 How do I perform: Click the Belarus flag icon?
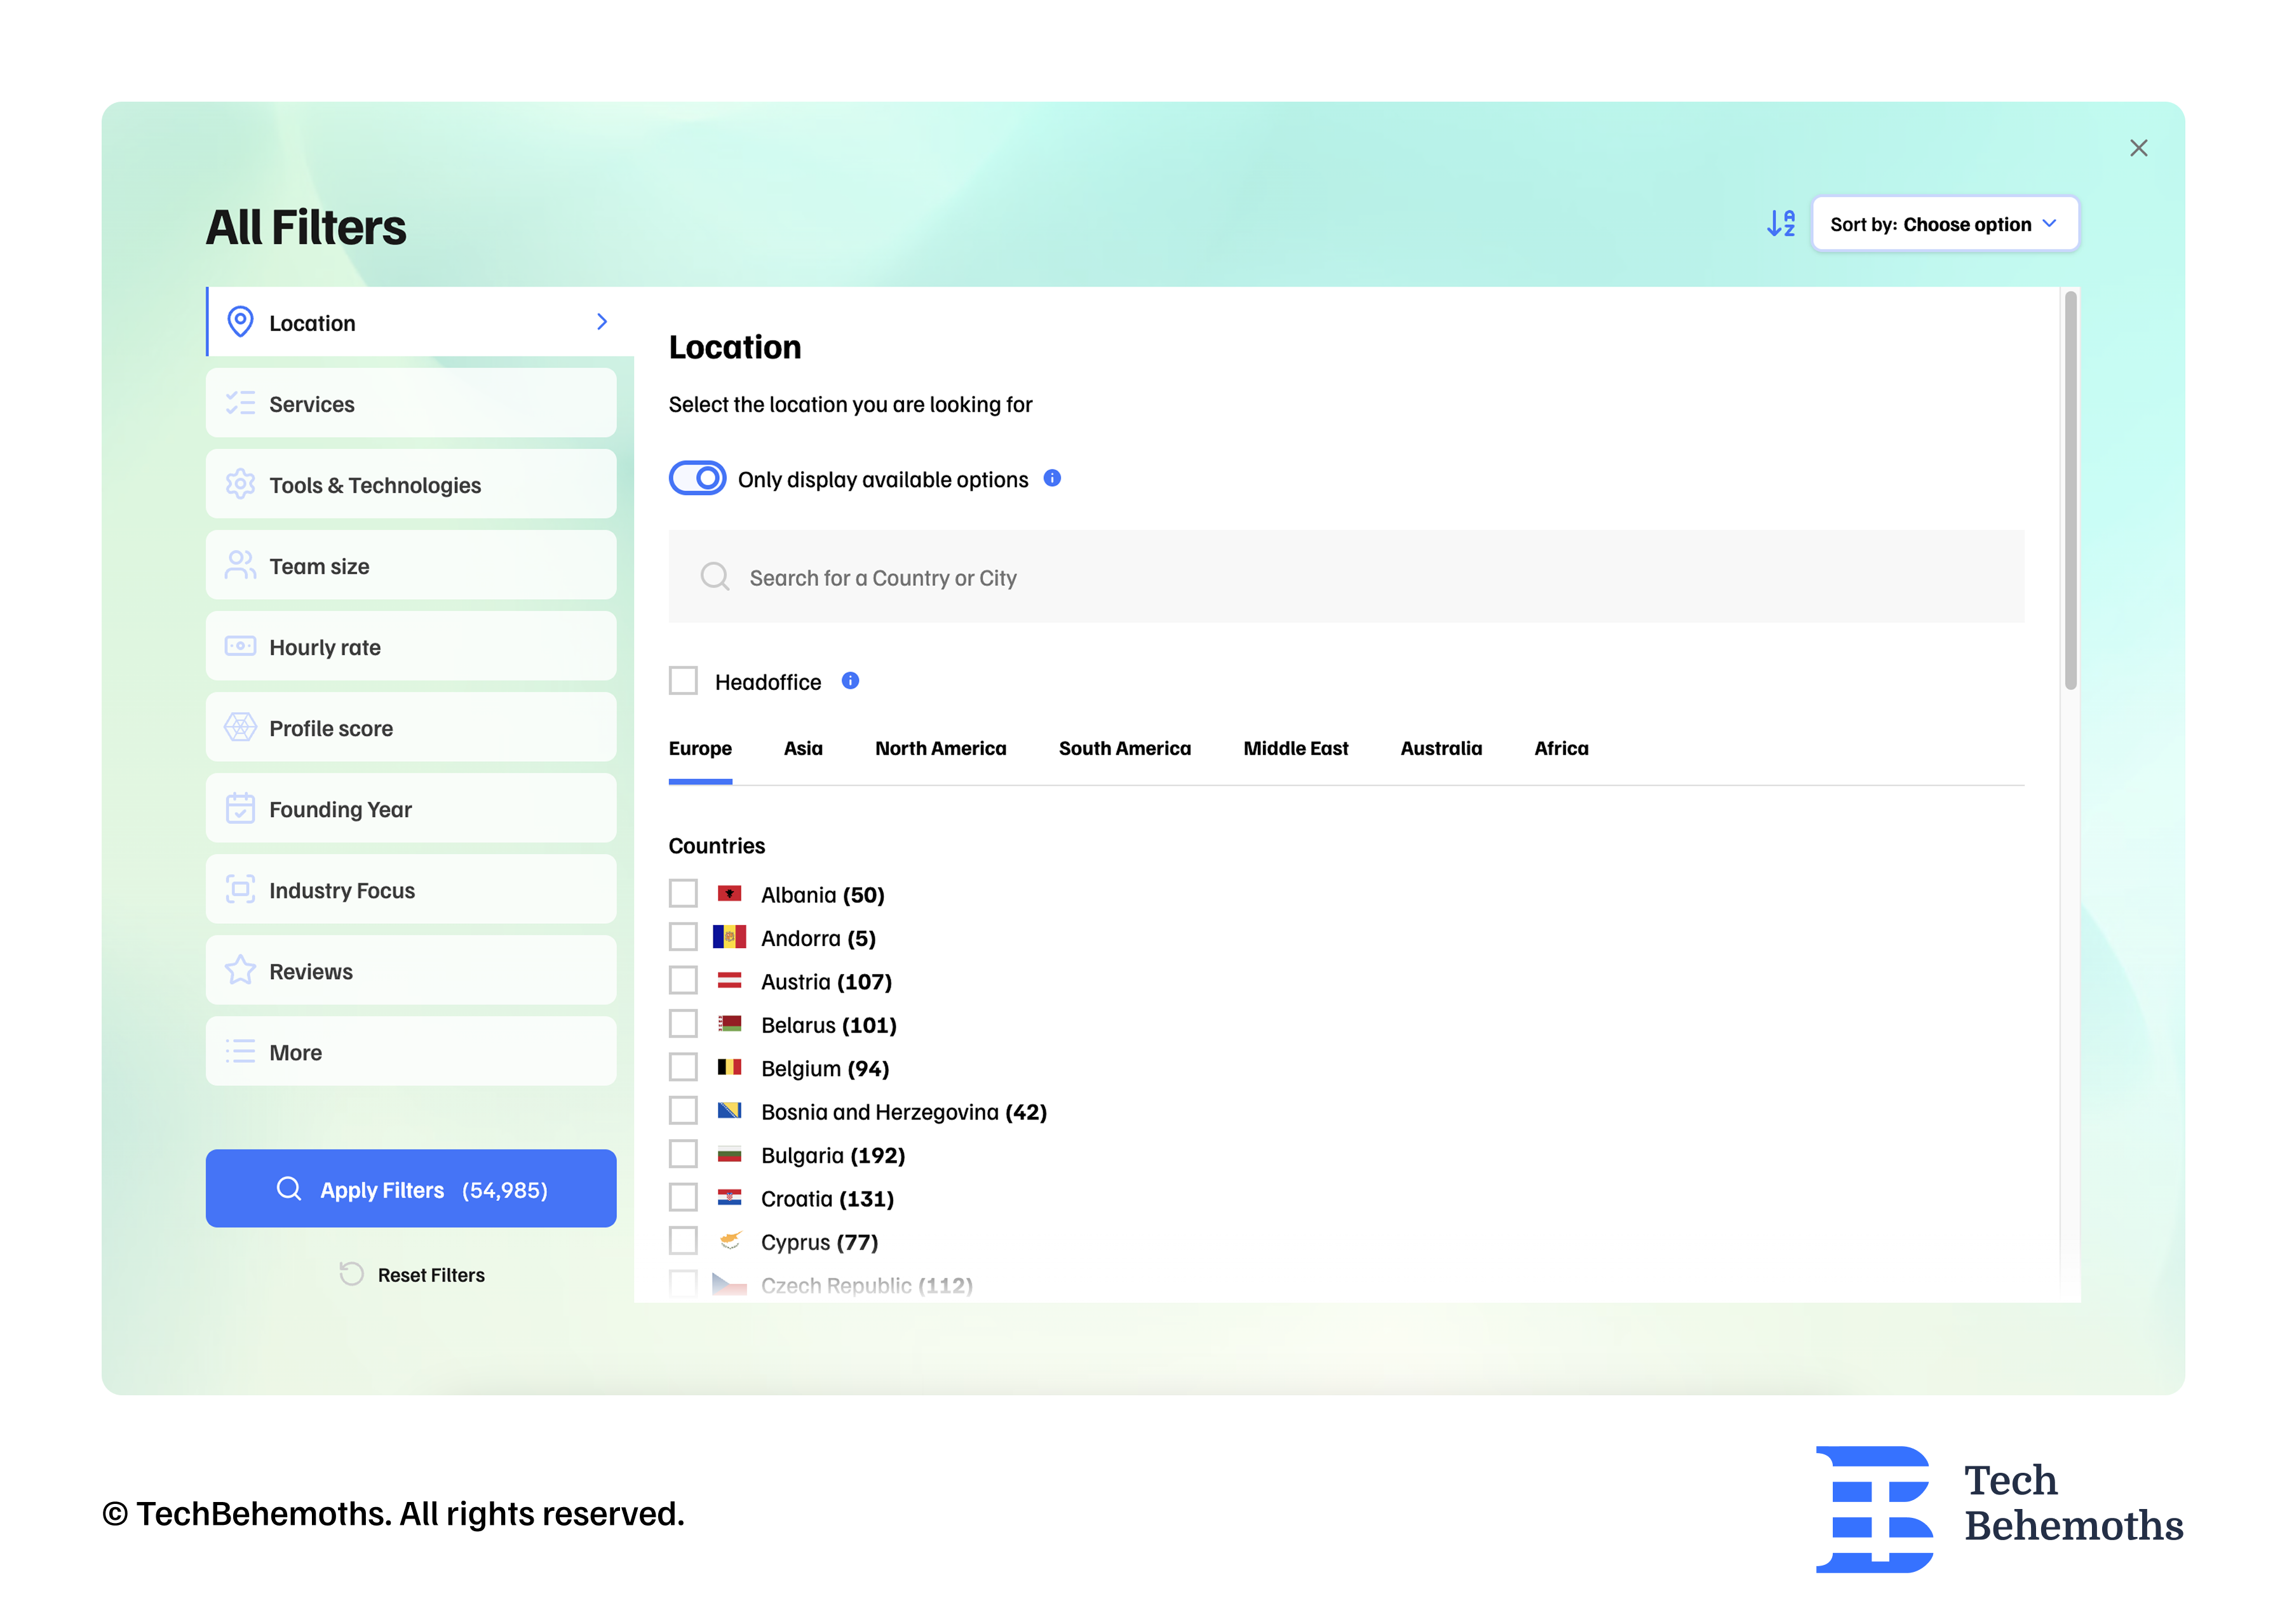730,1023
